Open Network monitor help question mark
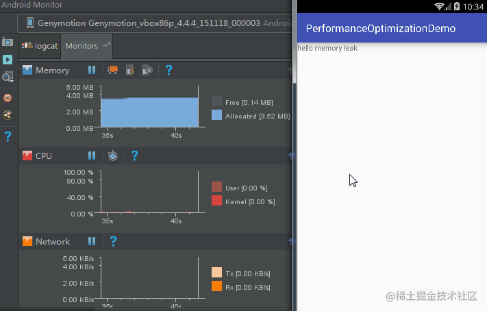The image size is (487, 311). 114,241
